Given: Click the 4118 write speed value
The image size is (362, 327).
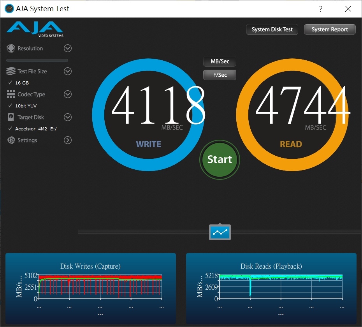Looking at the screenshot, I should click(158, 105).
